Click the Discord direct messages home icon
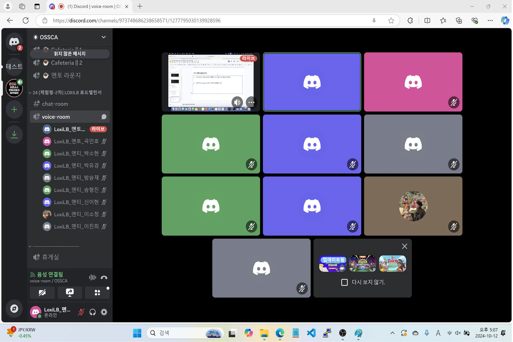Screen dimensions: 513x342 click(14, 42)
